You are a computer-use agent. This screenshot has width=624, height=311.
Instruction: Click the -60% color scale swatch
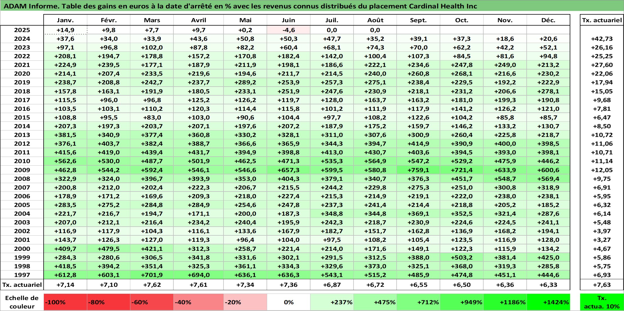[152, 302]
